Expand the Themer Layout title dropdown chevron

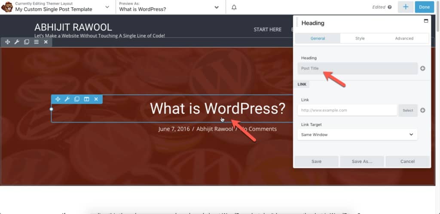pos(107,7)
